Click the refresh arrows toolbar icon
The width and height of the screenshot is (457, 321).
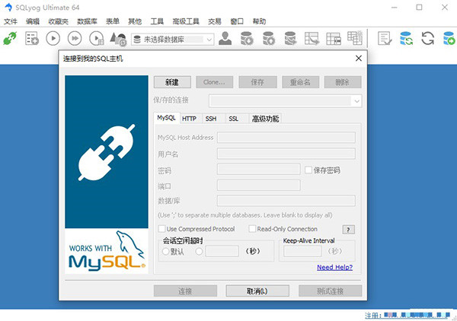(427, 38)
